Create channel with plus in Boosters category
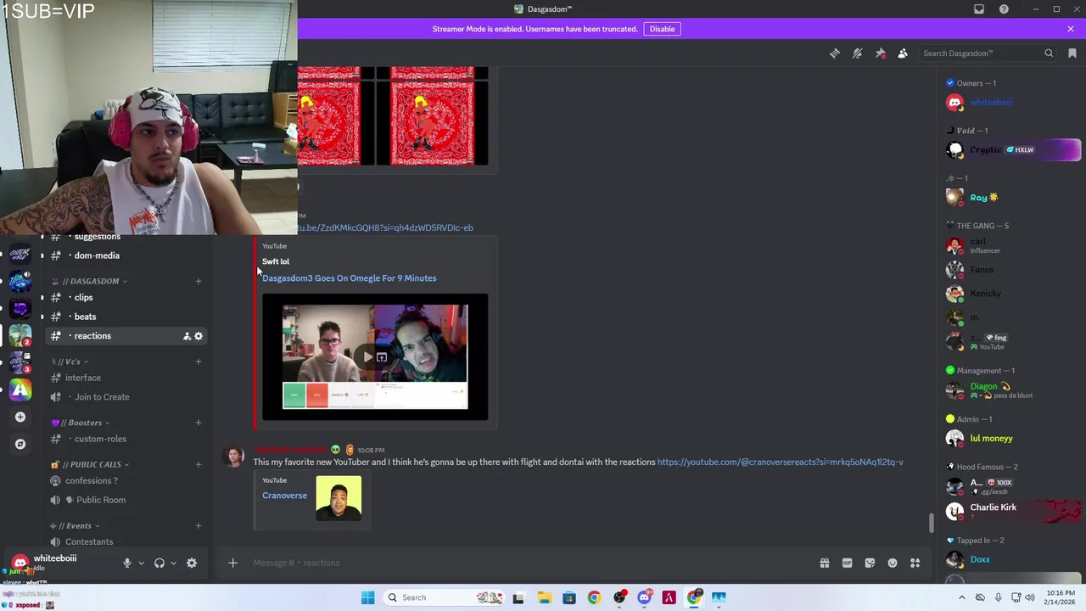The image size is (1086, 611). pos(199,423)
